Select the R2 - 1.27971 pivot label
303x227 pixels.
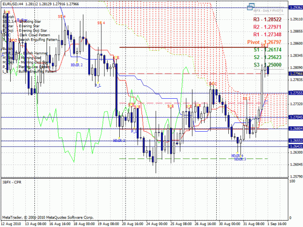coord(267,27)
